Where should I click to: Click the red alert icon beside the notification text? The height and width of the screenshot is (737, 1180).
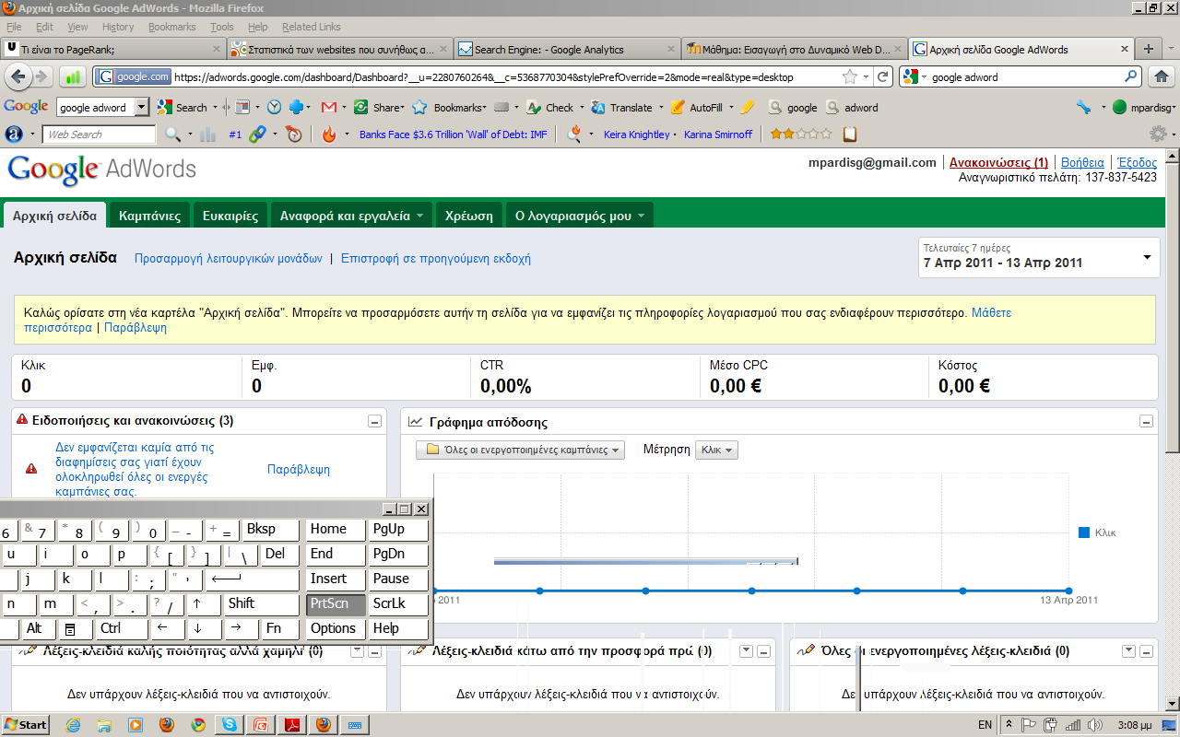pos(30,468)
